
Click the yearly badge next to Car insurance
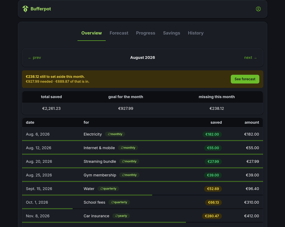tap(121, 216)
